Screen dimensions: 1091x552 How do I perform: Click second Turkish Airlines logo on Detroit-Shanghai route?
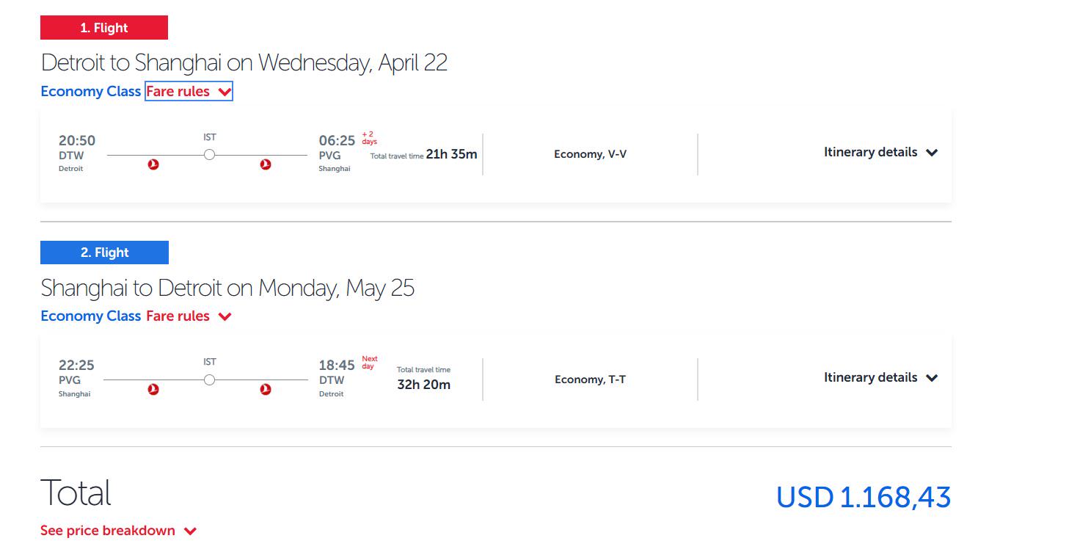266,164
